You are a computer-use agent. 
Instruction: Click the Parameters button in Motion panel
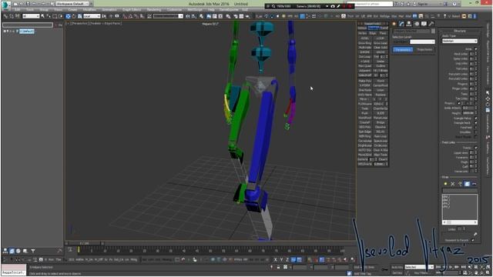[403, 49]
